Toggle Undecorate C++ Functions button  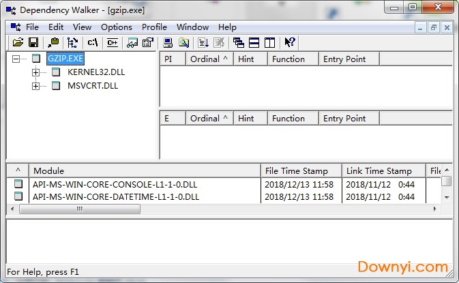pyautogui.click(x=112, y=42)
